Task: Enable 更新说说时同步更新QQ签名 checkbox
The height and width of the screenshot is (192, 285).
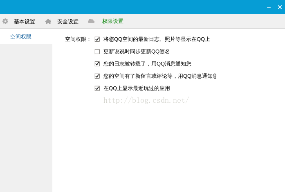Action: [97, 52]
